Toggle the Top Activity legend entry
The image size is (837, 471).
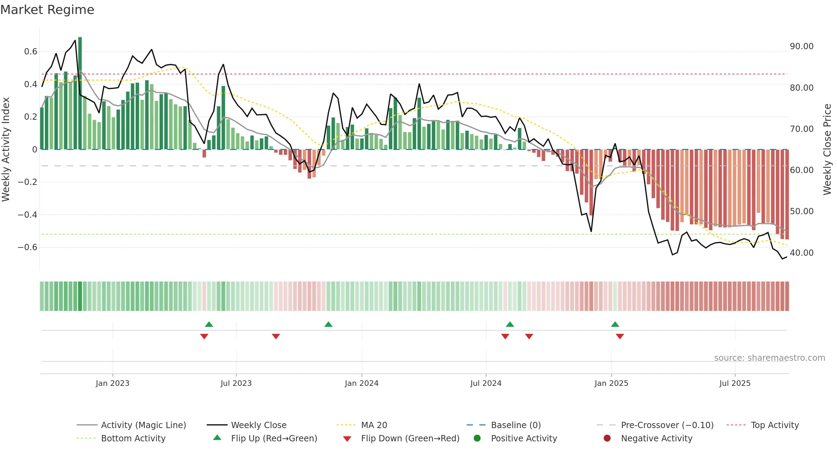point(762,425)
